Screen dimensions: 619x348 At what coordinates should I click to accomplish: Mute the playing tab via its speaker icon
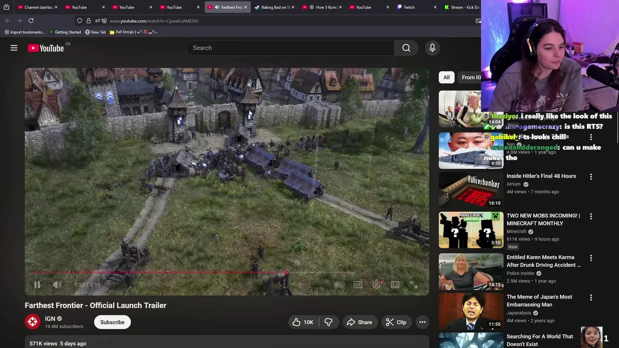(x=217, y=7)
